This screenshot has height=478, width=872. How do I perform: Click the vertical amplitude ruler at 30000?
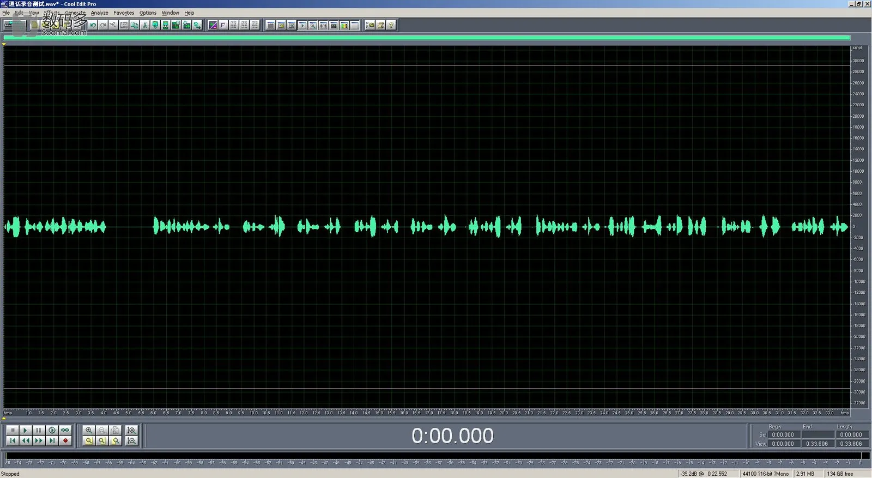[858, 60]
